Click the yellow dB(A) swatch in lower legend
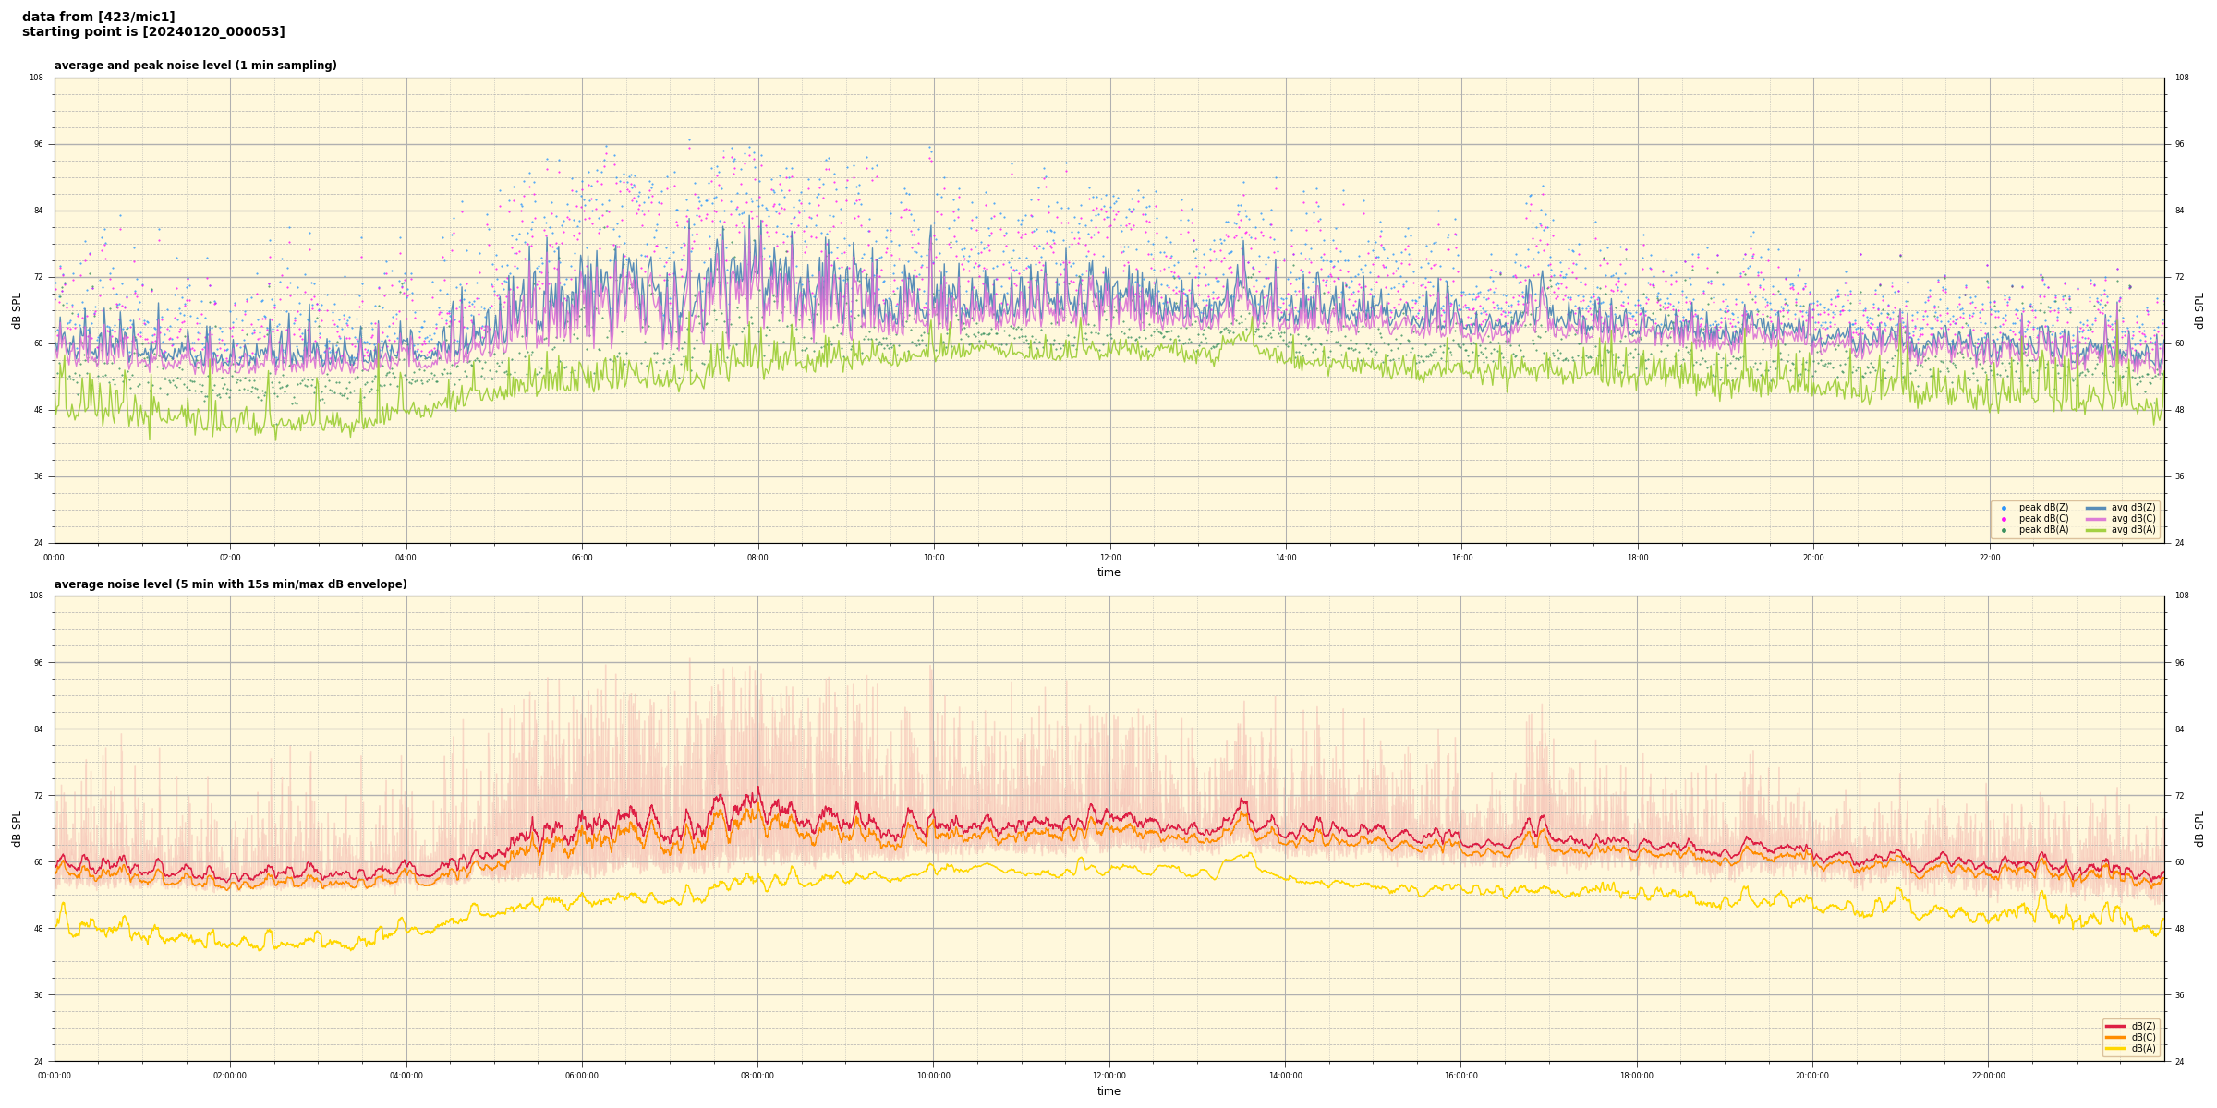Screen dimensions: 2217x1108 [2115, 1048]
